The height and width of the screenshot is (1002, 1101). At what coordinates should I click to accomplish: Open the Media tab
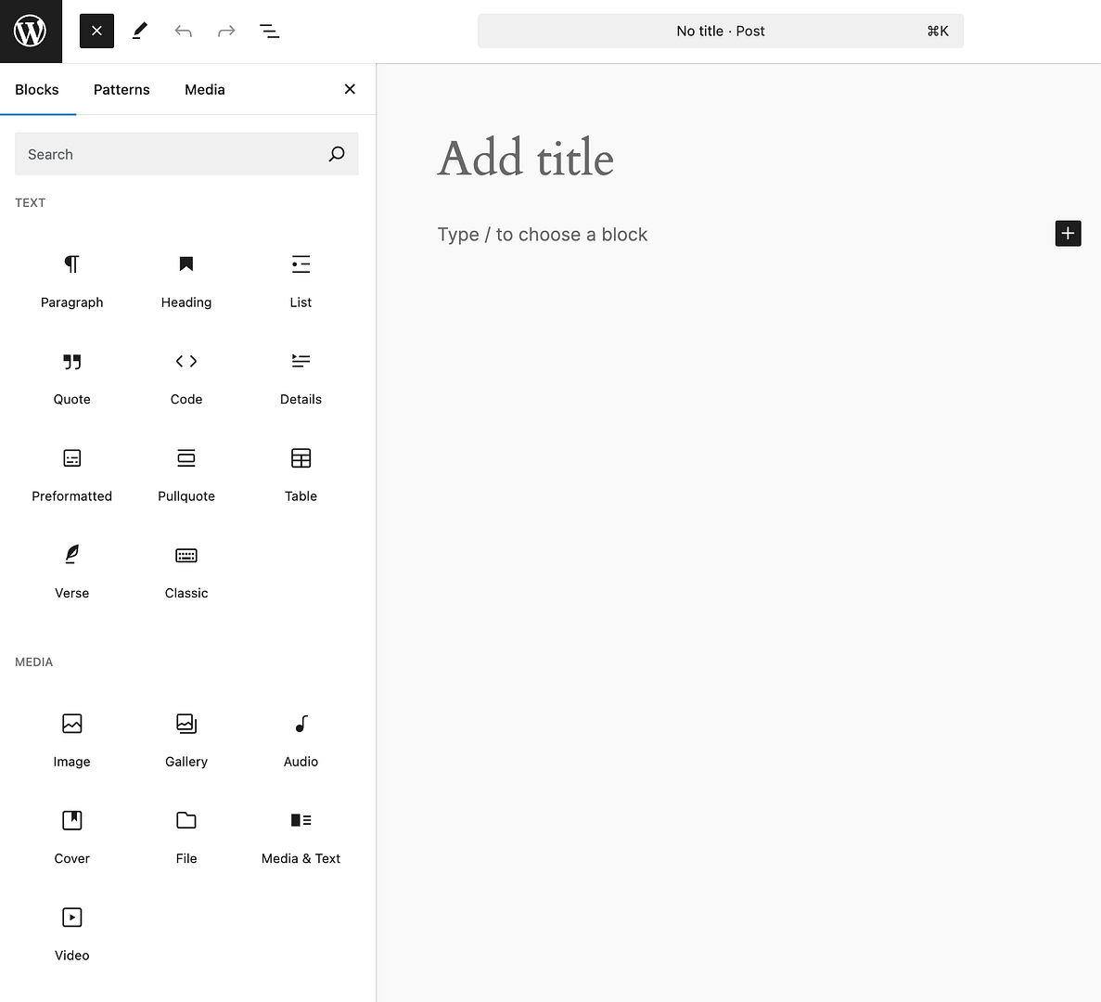pyautogui.click(x=205, y=89)
